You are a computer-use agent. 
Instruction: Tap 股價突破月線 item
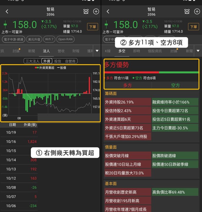click(x=128, y=156)
